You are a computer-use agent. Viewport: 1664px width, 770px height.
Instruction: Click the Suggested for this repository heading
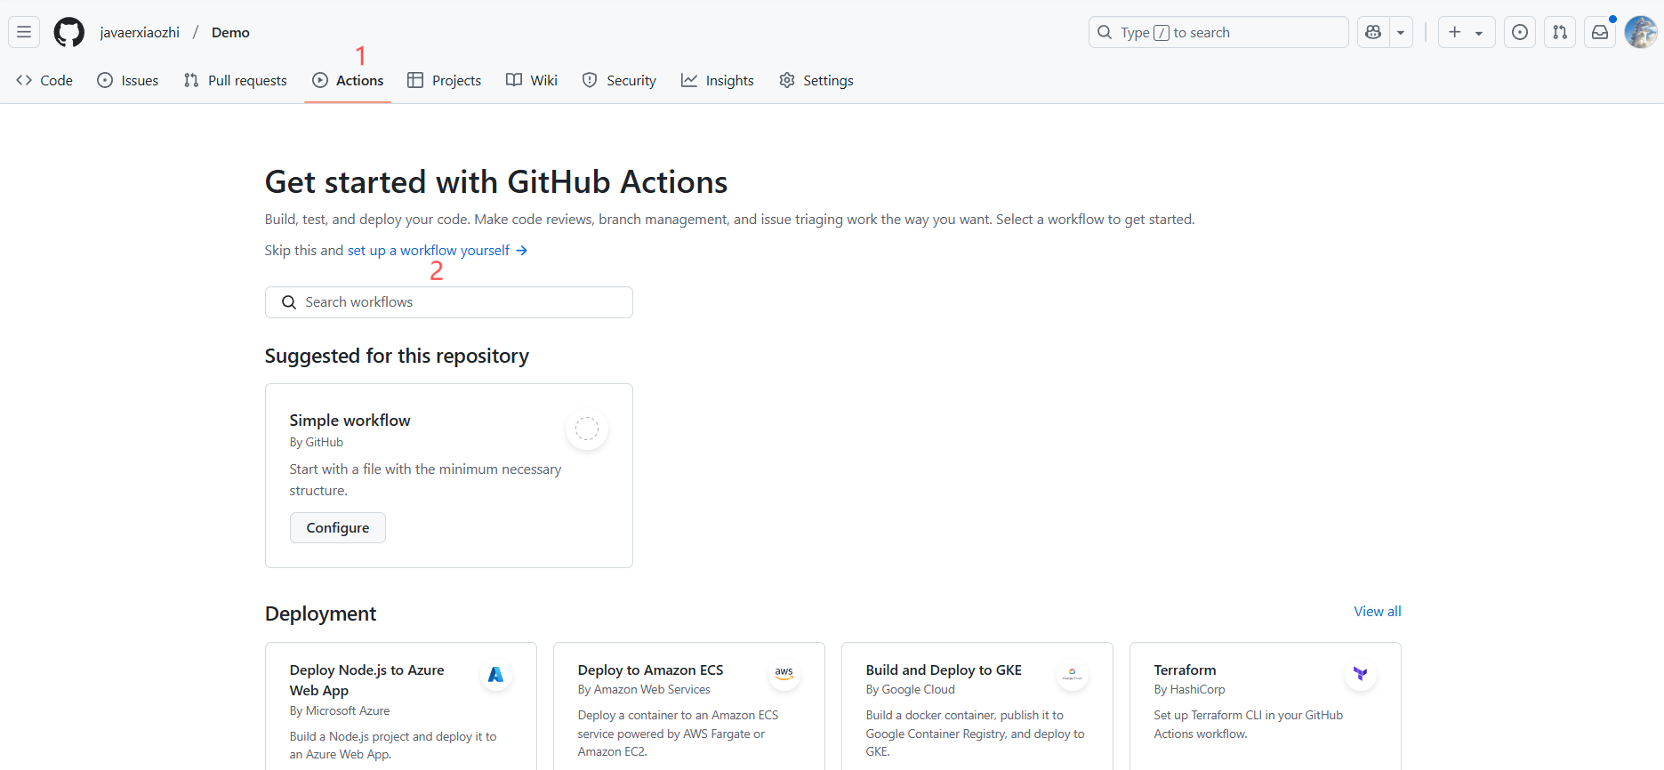coord(397,356)
